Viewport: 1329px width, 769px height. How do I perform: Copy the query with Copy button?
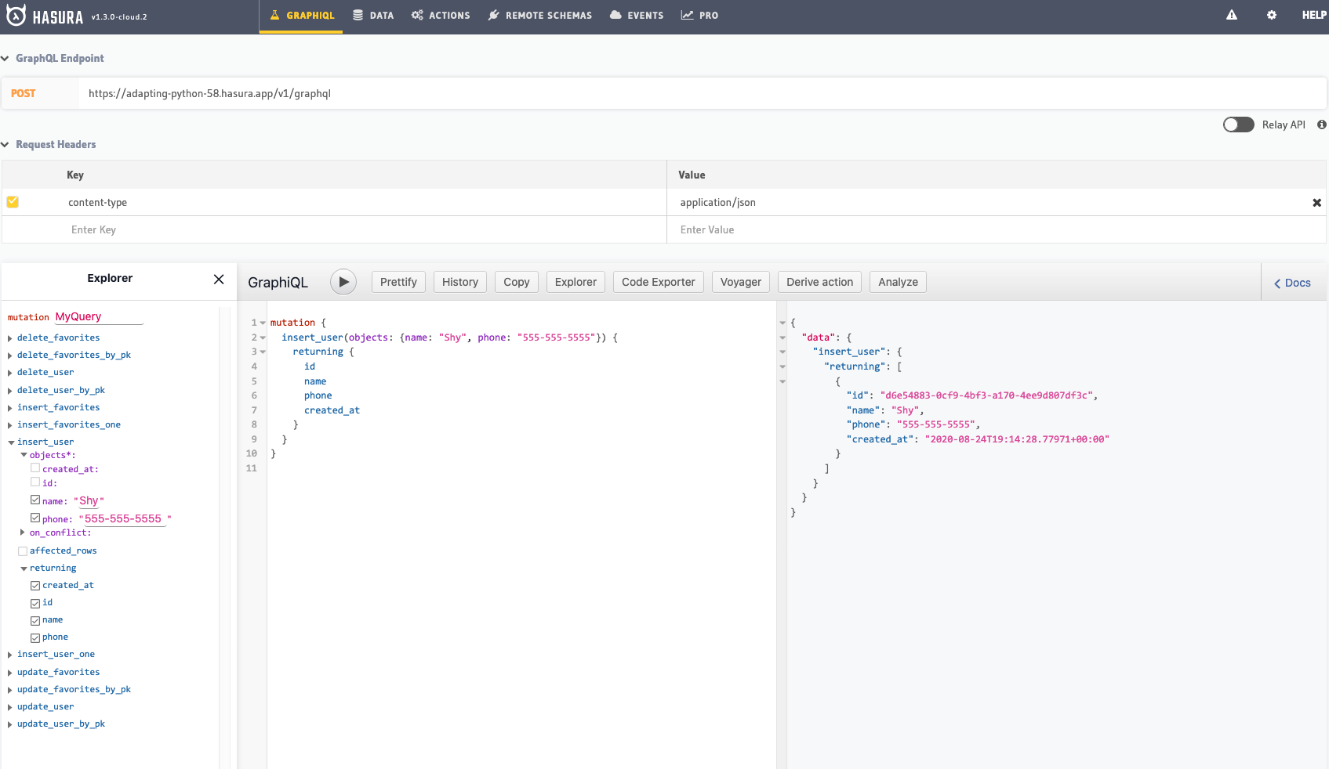(x=517, y=282)
